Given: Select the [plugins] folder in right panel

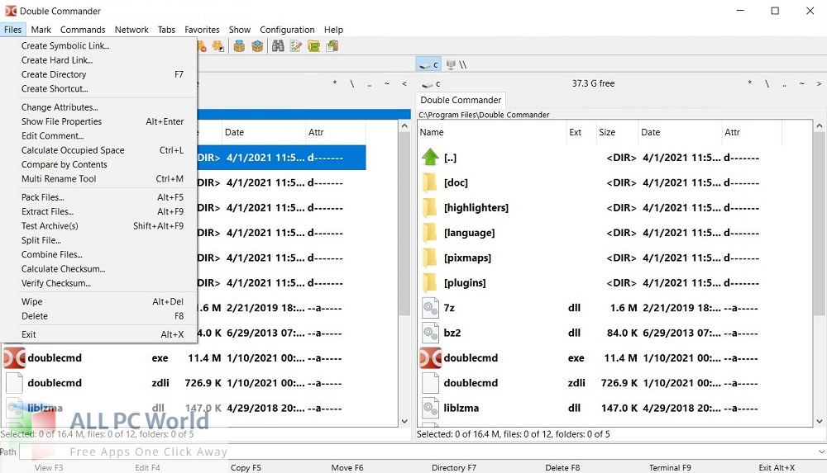Looking at the screenshot, I should (465, 283).
